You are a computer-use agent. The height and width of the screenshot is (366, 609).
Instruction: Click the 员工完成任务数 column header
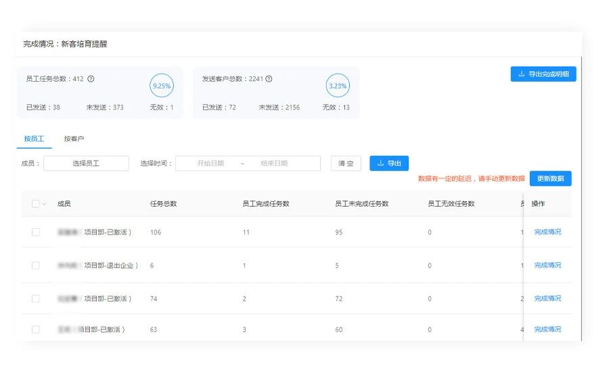pos(266,203)
